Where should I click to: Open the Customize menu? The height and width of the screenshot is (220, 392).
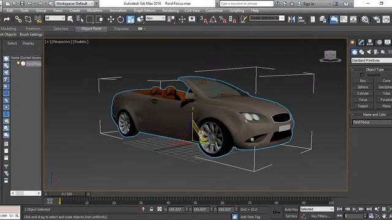coord(214,10)
